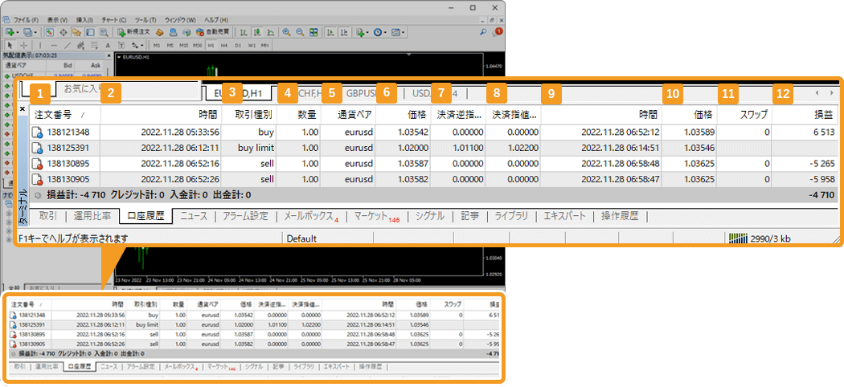Screen dimensions: 844x387
Task: Switch to H4 timeframe
Action: [x=224, y=46]
